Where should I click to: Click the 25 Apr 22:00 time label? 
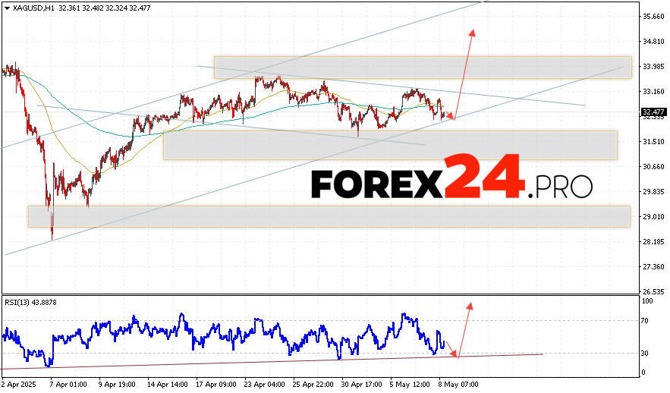point(313,385)
